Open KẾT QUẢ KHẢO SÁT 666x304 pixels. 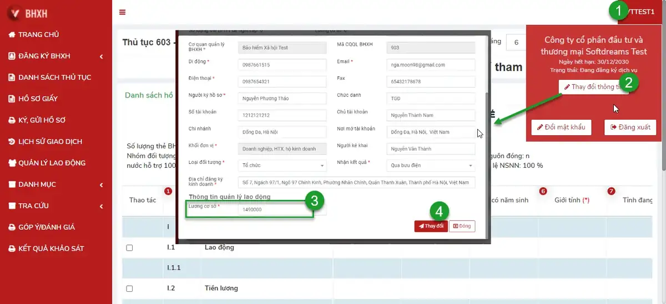pyautogui.click(x=51, y=248)
